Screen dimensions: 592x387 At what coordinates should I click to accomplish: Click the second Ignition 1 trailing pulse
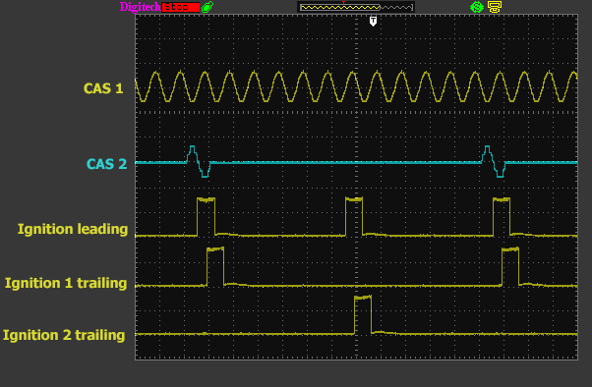pos(510,266)
